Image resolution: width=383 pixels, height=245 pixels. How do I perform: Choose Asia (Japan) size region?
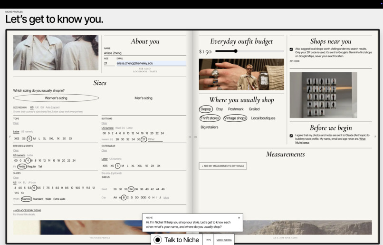[53, 108]
